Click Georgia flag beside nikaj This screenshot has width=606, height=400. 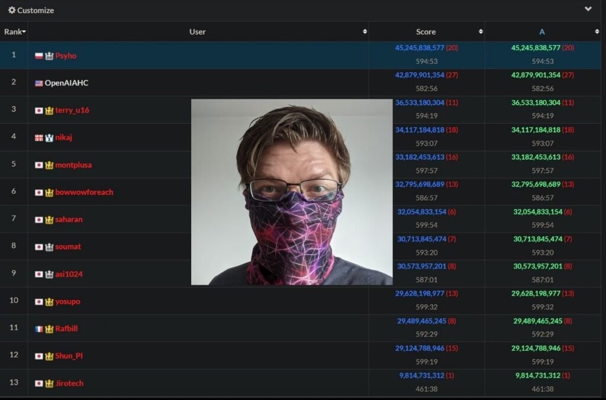(x=38, y=138)
